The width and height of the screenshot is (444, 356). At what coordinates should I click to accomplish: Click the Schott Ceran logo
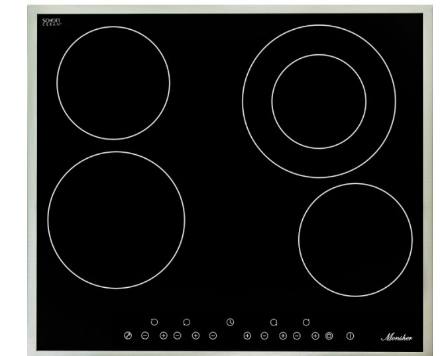(51, 22)
